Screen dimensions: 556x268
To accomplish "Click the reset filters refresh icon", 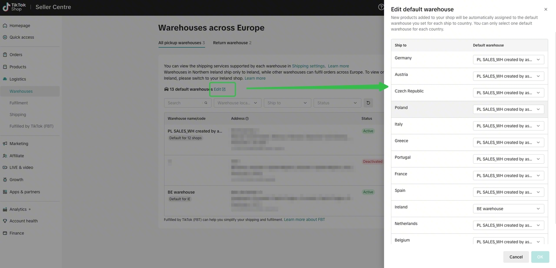I will click(x=368, y=103).
